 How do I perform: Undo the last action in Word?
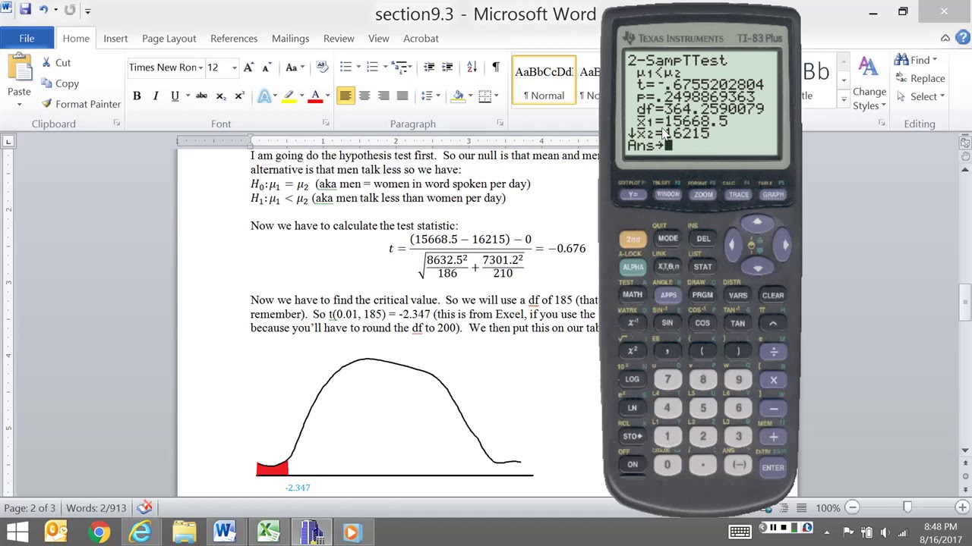(43, 11)
